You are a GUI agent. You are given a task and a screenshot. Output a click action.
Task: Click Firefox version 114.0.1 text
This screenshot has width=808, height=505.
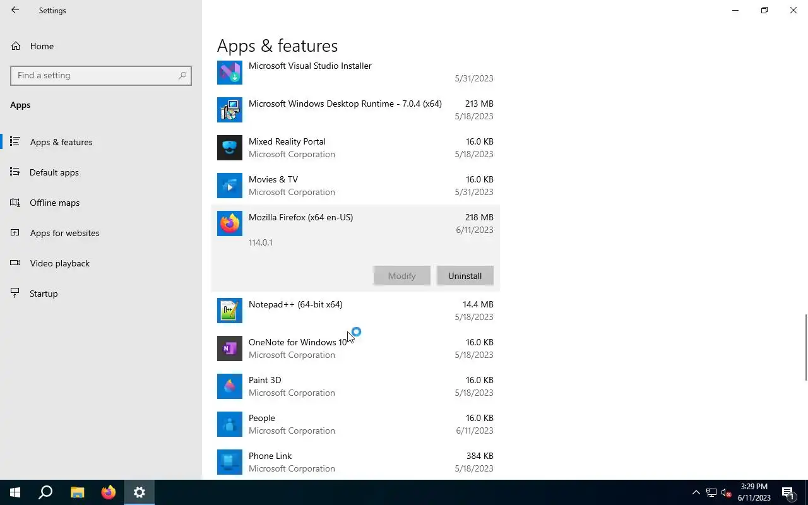[x=261, y=242]
